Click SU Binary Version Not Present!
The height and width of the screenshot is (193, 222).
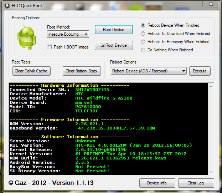92,171
